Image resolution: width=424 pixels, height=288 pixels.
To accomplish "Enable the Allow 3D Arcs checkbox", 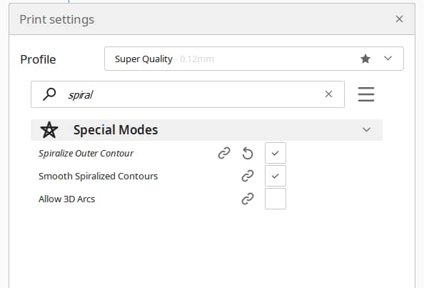I will click(276, 199).
